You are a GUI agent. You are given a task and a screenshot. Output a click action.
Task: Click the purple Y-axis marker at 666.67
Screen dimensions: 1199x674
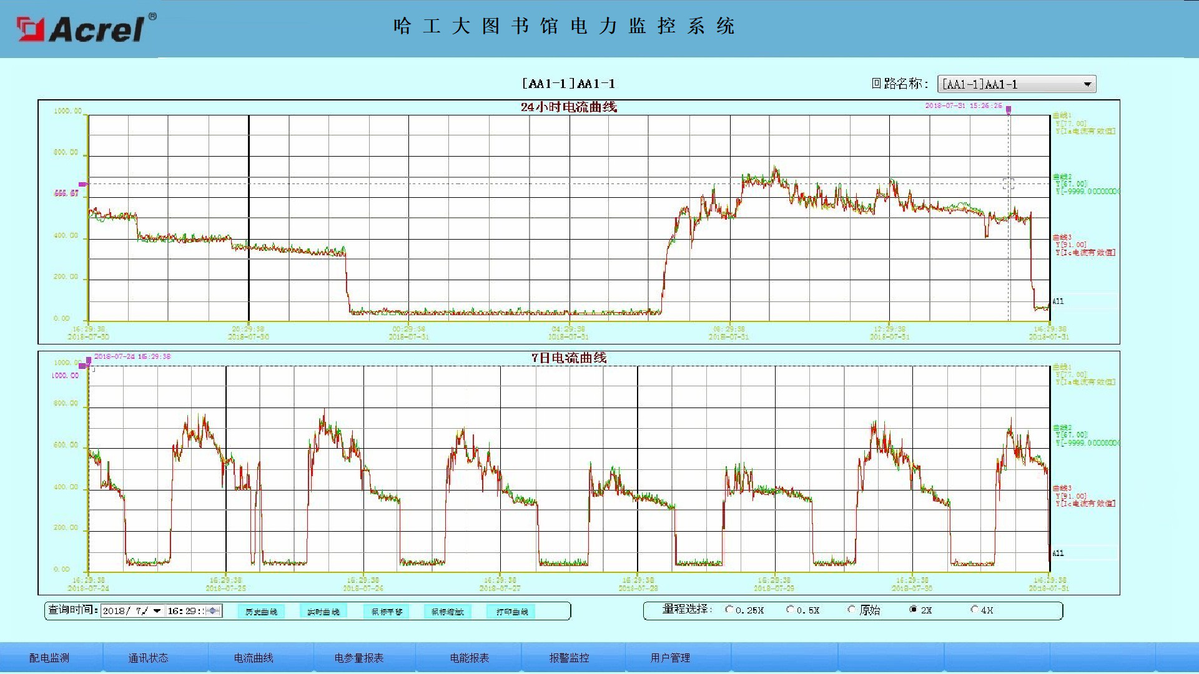tap(82, 184)
